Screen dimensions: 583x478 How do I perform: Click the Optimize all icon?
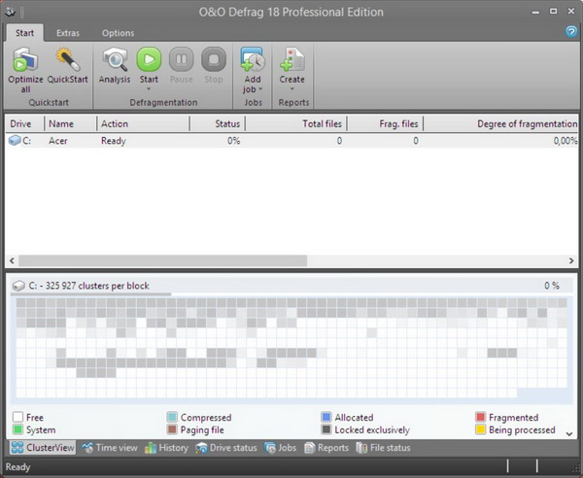click(x=25, y=60)
